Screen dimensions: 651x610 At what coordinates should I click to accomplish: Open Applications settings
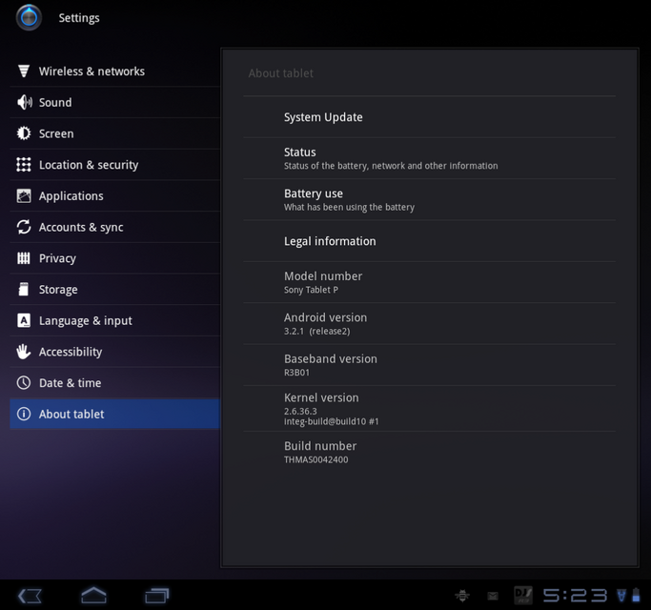click(115, 195)
